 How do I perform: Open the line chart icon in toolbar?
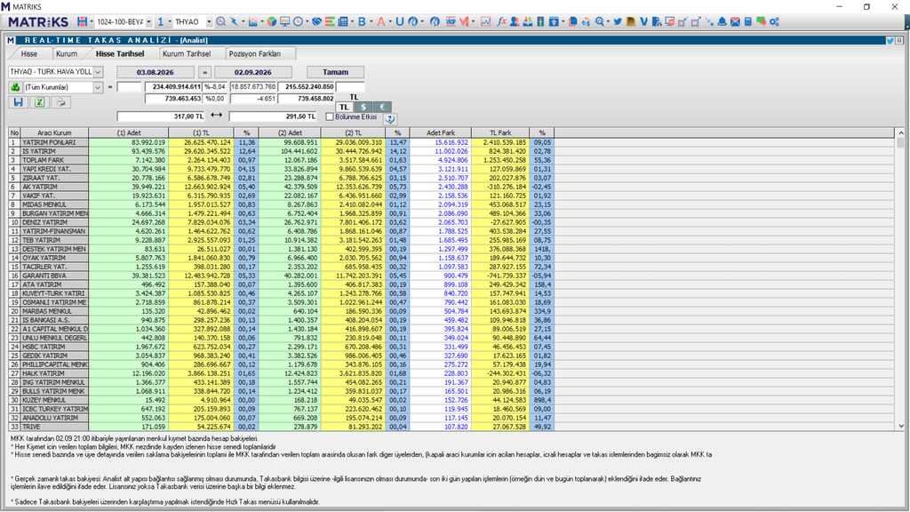(x=485, y=21)
